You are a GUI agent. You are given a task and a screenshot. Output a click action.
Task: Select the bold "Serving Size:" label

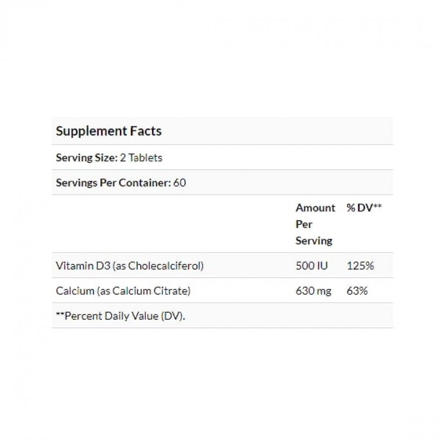pyautogui.click(x=85, y=157)
